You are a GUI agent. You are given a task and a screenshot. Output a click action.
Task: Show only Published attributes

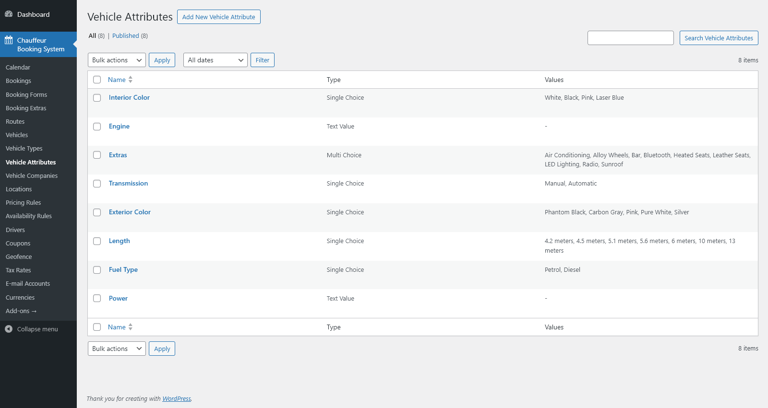coord(126,36)
